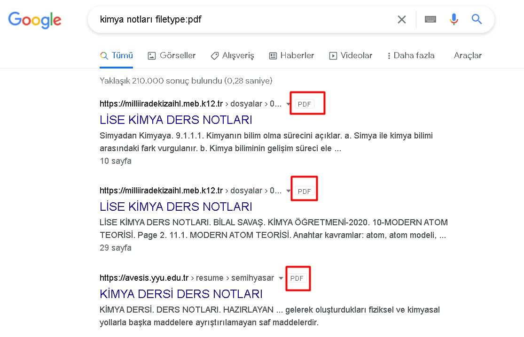Click the snippet starting 'KİMYA DERSİ. DERS NOTLARI. HAZIRLAYAN'

[270, 316]
